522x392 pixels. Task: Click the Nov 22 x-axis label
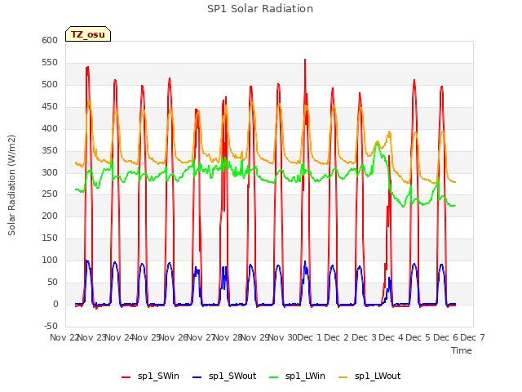click(x=64, y=337)
